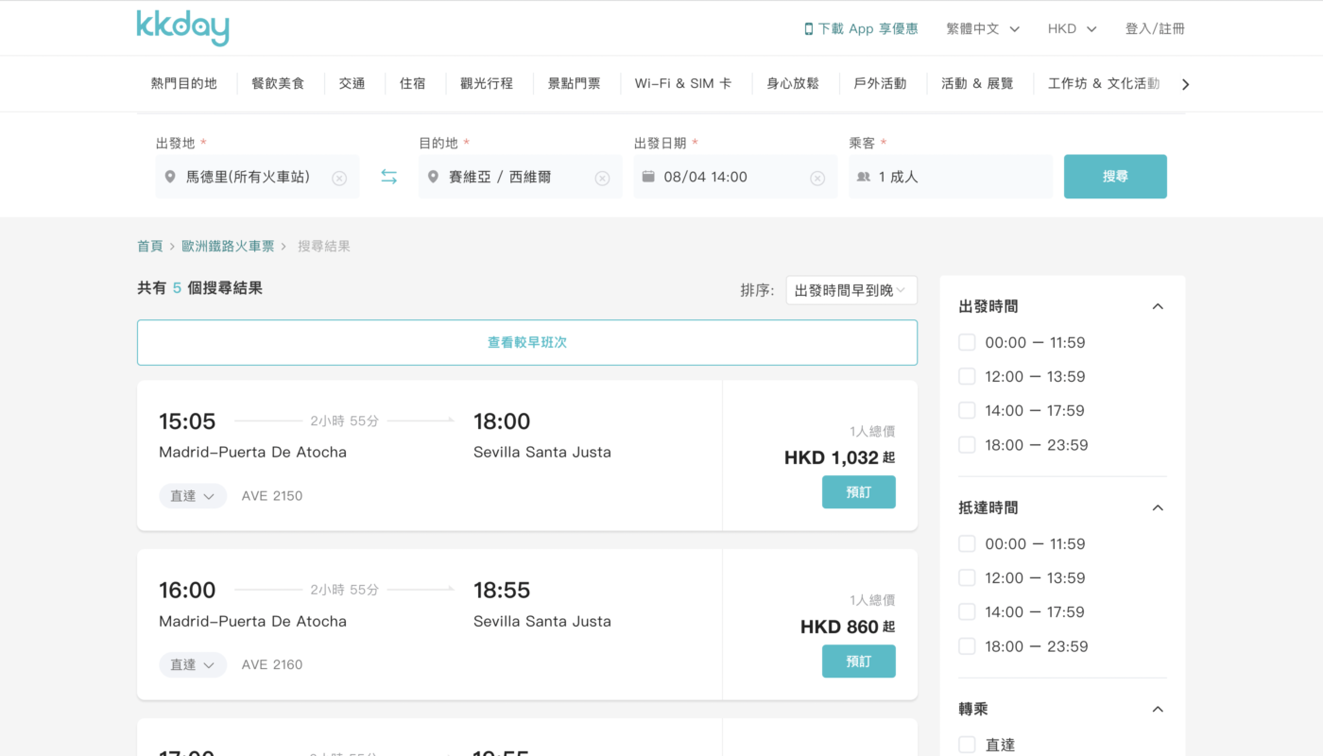Clear the Madrid departure field
This screenshot has width=1323, height=756.
coord(339,178)
